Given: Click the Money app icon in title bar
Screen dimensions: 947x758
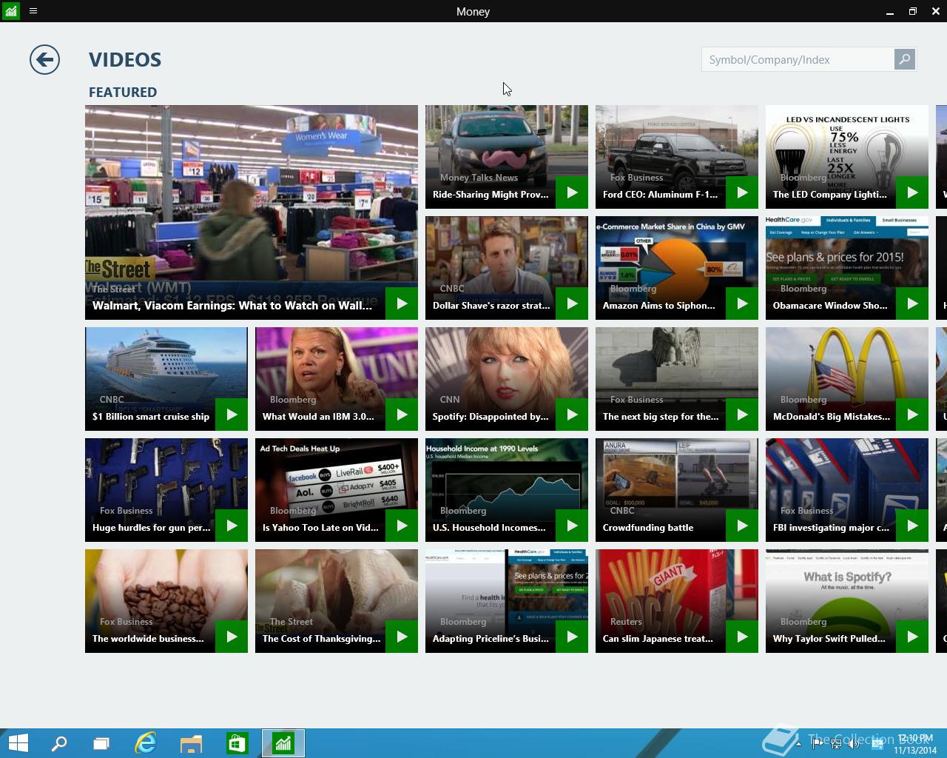Looking at the screenshot, I should 10,11.
